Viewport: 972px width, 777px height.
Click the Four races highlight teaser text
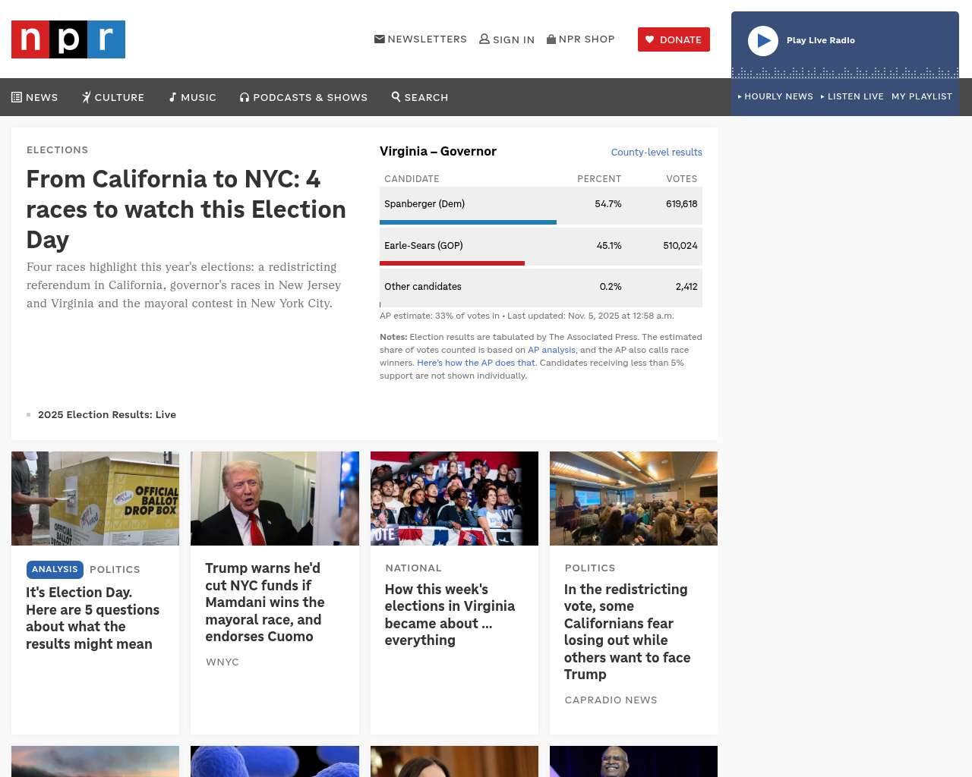click(x=184, y=285)
